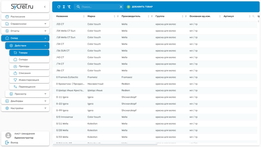261x147 pixels.
Task: Click the refresh icon in toolbar
Action: click(x=59, y=7)
